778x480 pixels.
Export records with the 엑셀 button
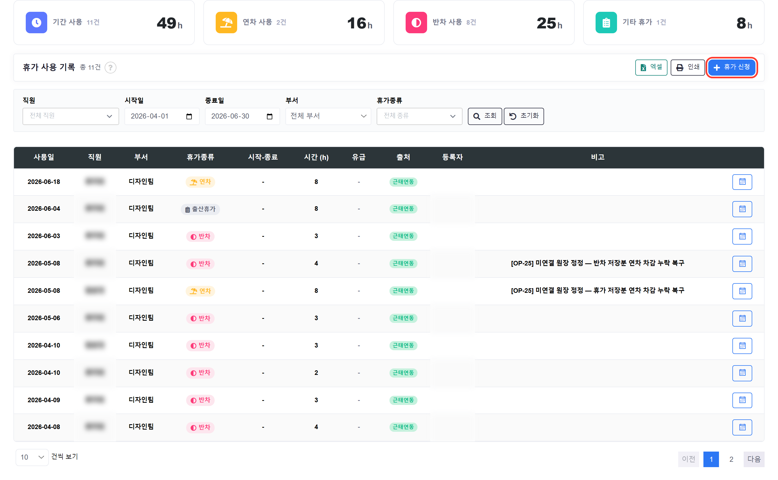[x=651, y=67]
